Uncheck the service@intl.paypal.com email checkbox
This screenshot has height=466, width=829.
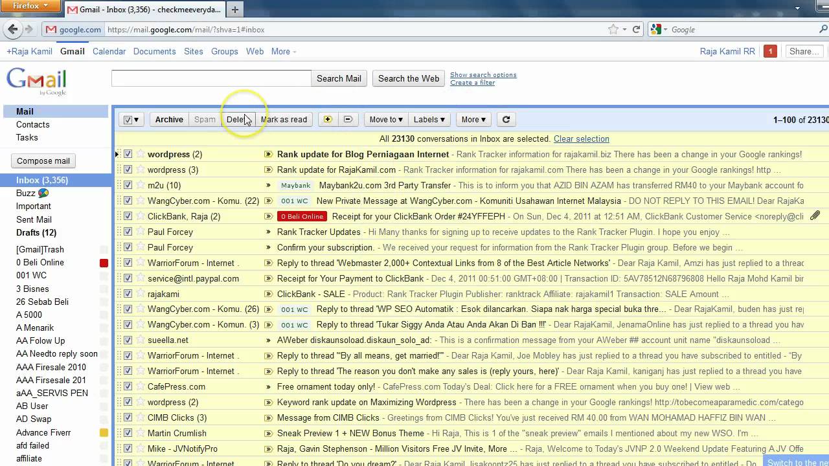128,278
